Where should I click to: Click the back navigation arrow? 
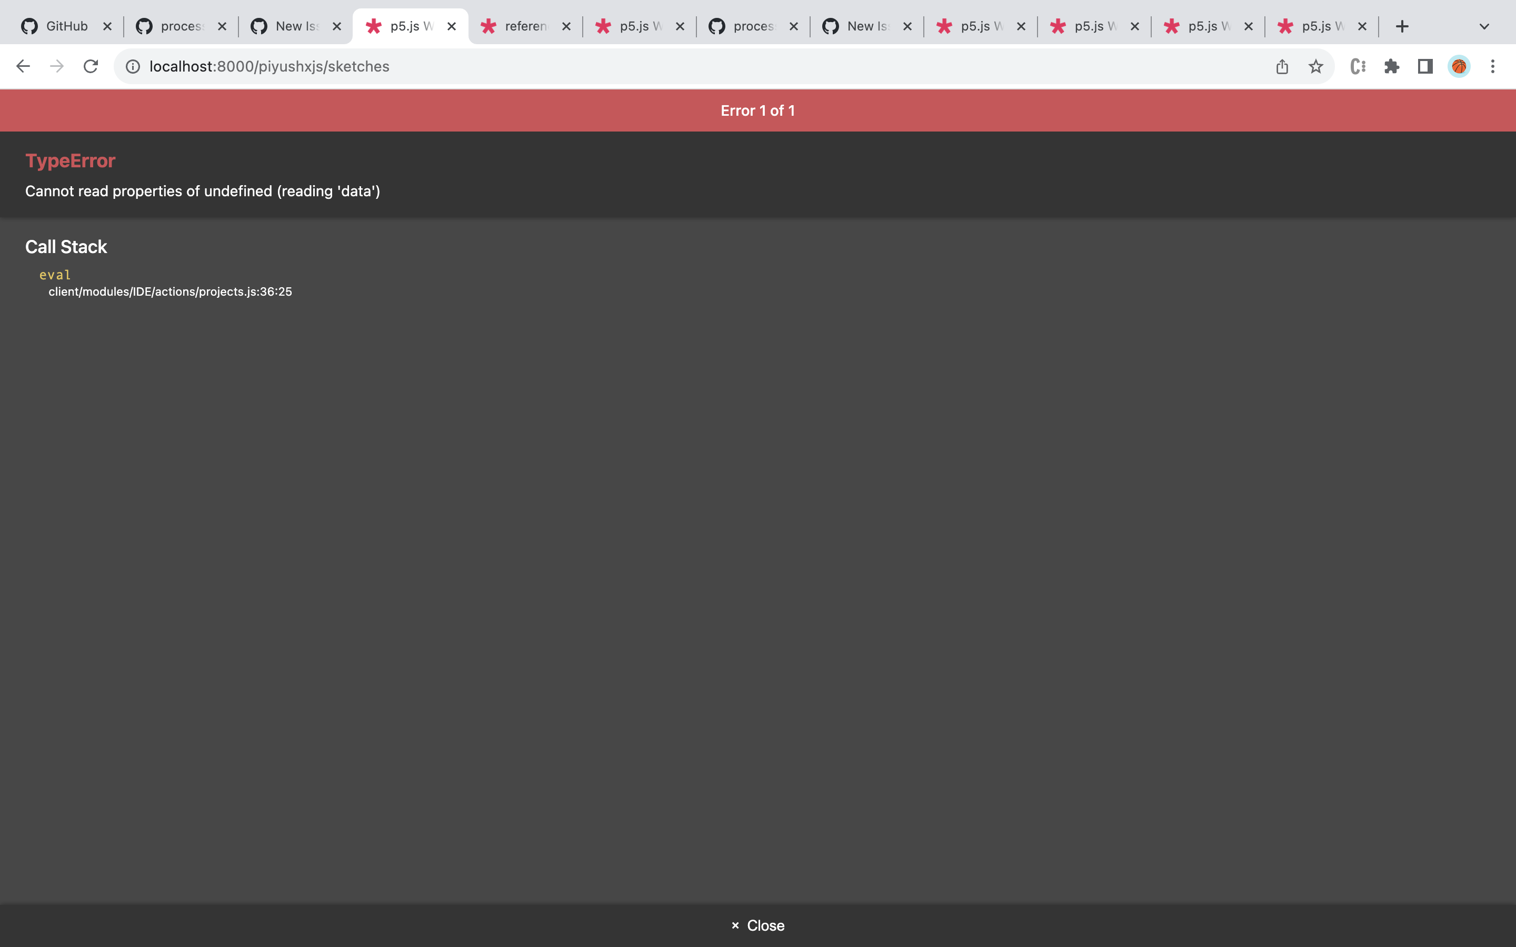coord(23,66)
